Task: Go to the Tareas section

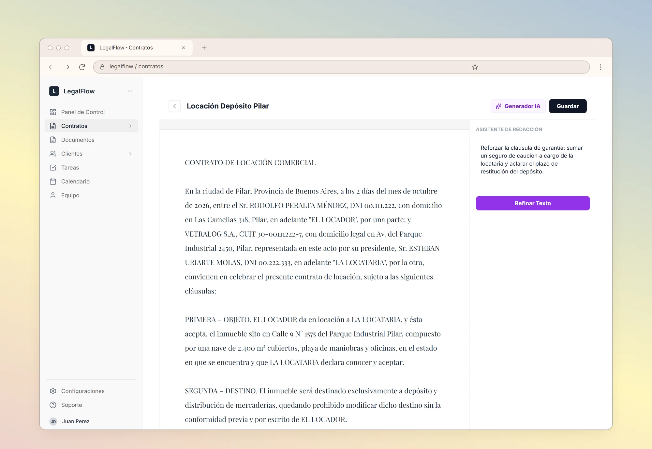Action: (91, 168)
